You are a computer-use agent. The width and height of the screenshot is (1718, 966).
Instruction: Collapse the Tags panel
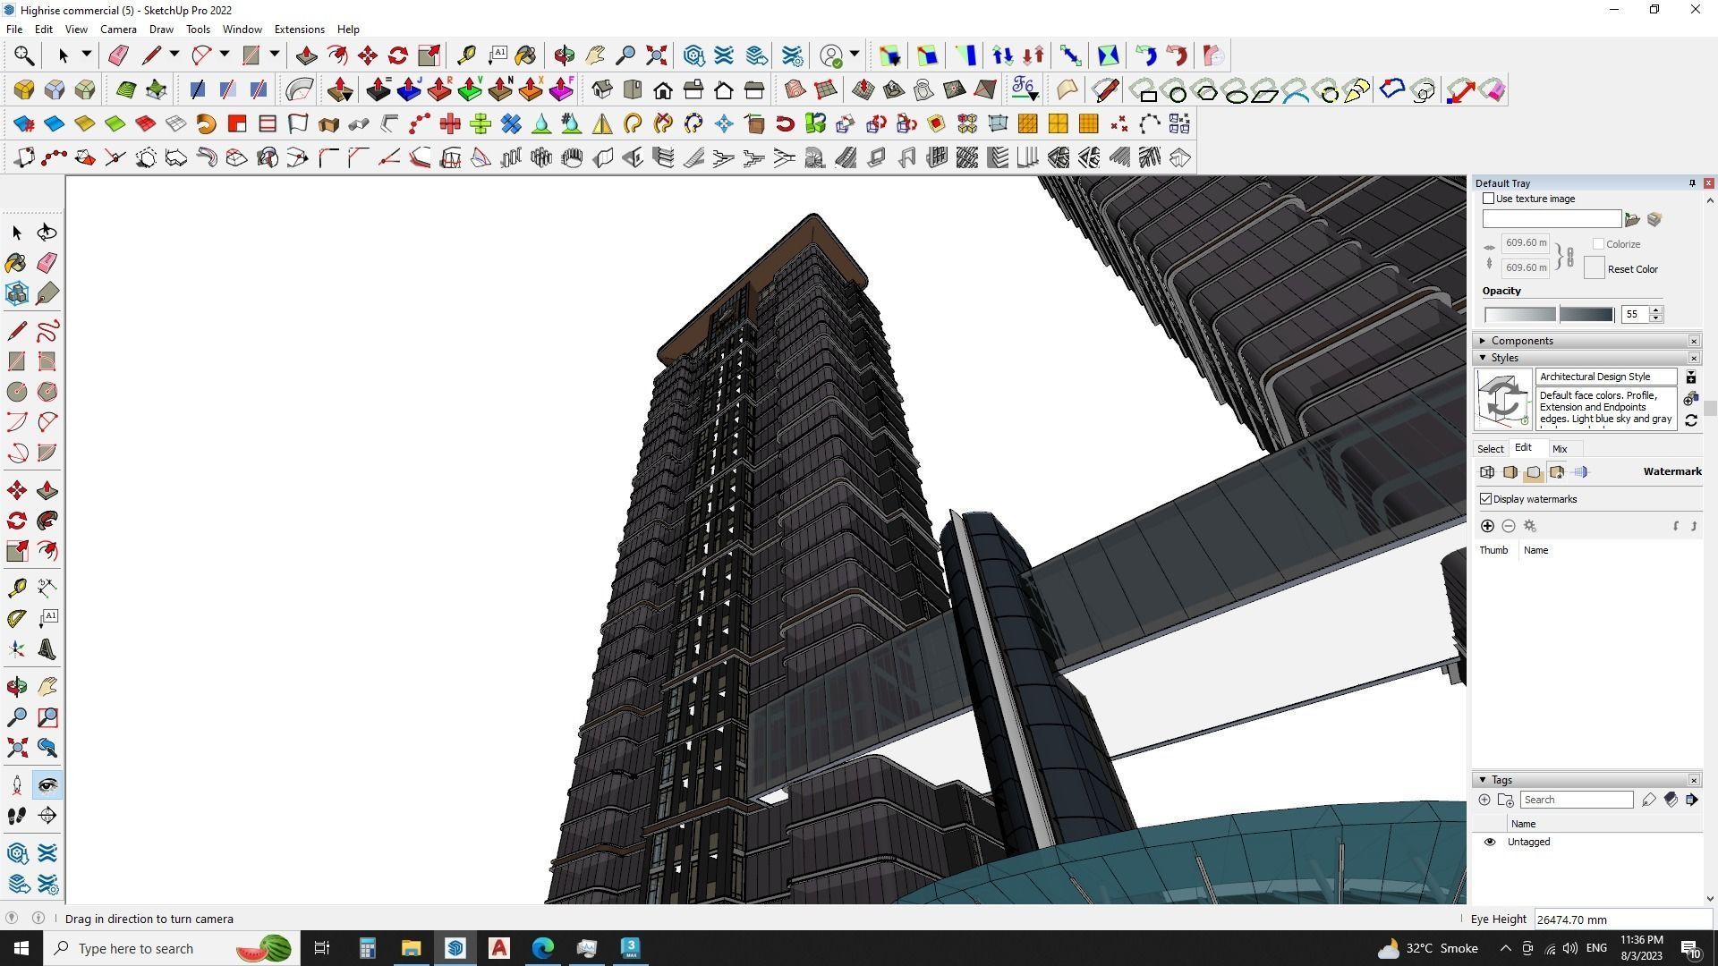(x=1483, y=780)
